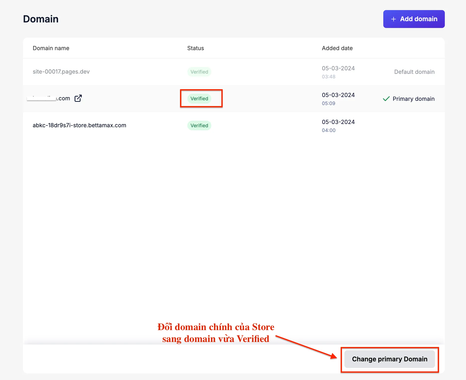Click the 05:09 added date entry
The image size is (466, 380).
[x=329, y=103]
